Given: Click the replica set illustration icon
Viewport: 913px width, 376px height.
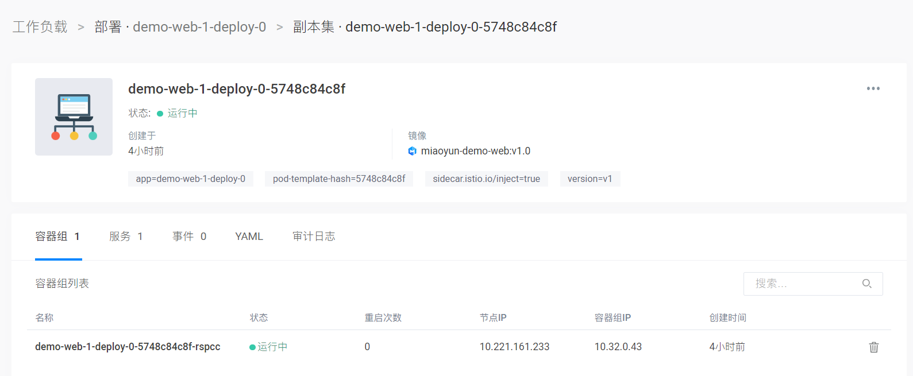Looking at the screenshot, I should (x=74, y=117).
